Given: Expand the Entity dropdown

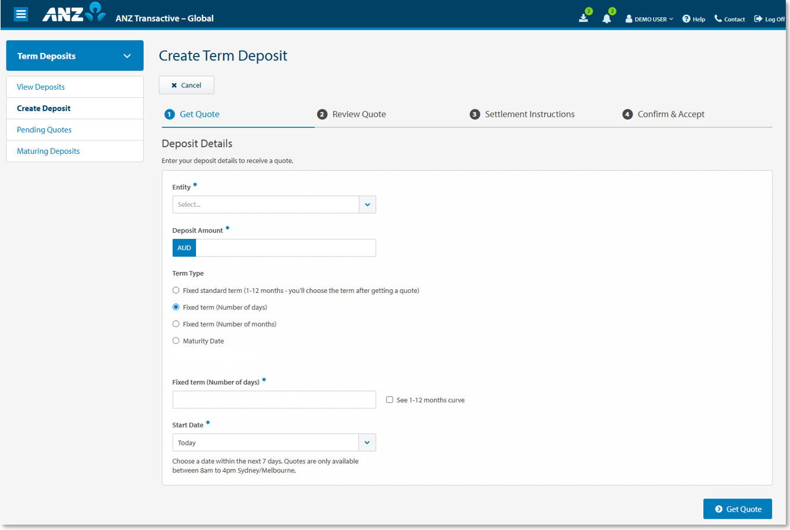Looking at the screenshot, I should coord(367,204).
